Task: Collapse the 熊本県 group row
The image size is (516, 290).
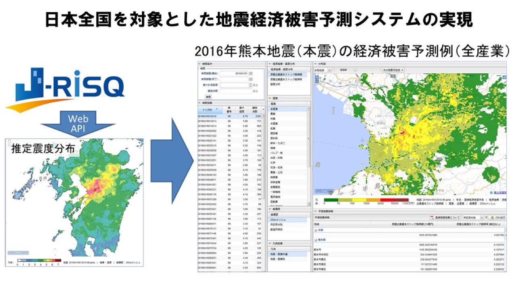Action: point(315,240)
